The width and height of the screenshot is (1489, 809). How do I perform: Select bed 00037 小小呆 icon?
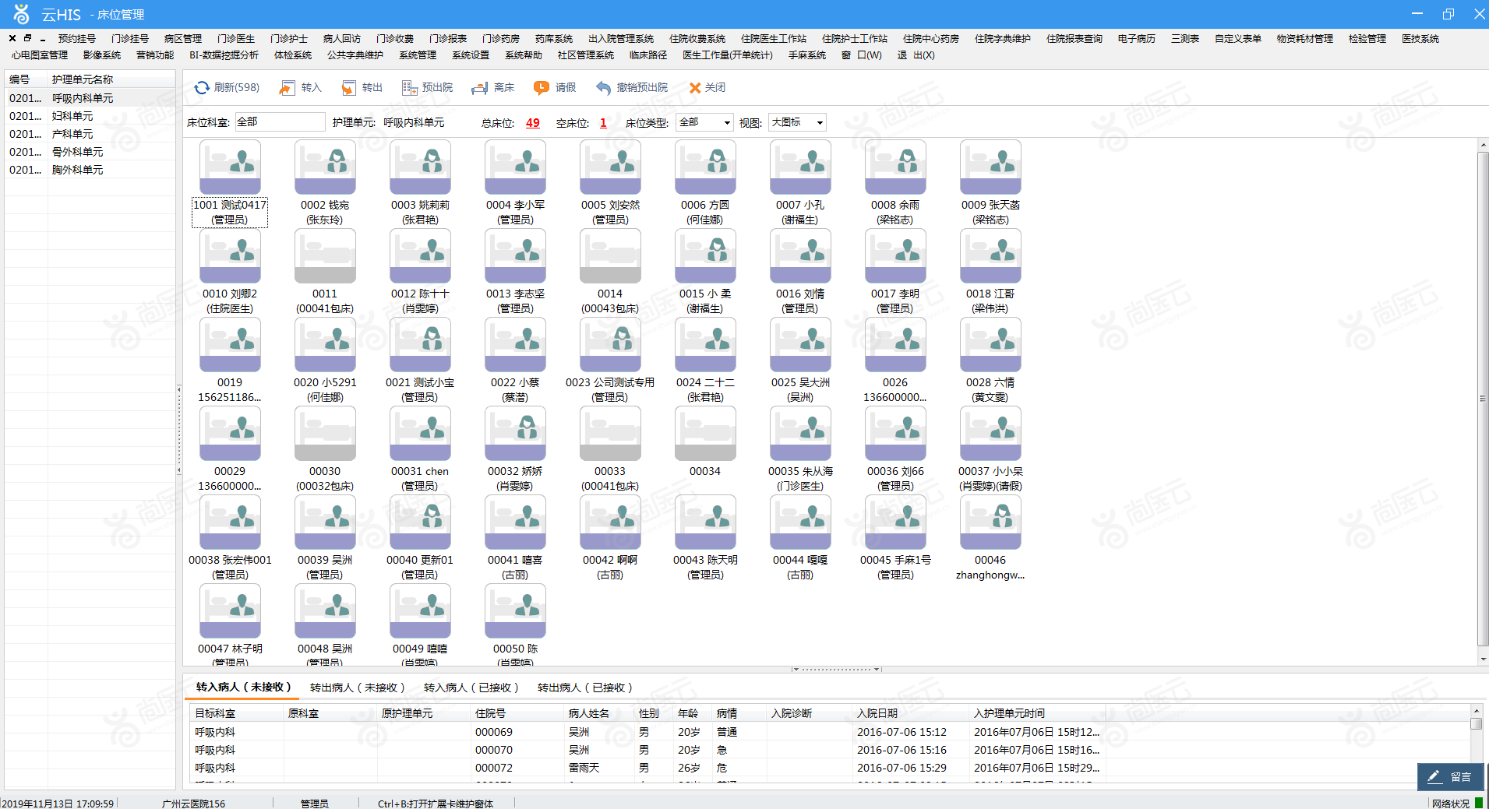[x=990, y=433]
